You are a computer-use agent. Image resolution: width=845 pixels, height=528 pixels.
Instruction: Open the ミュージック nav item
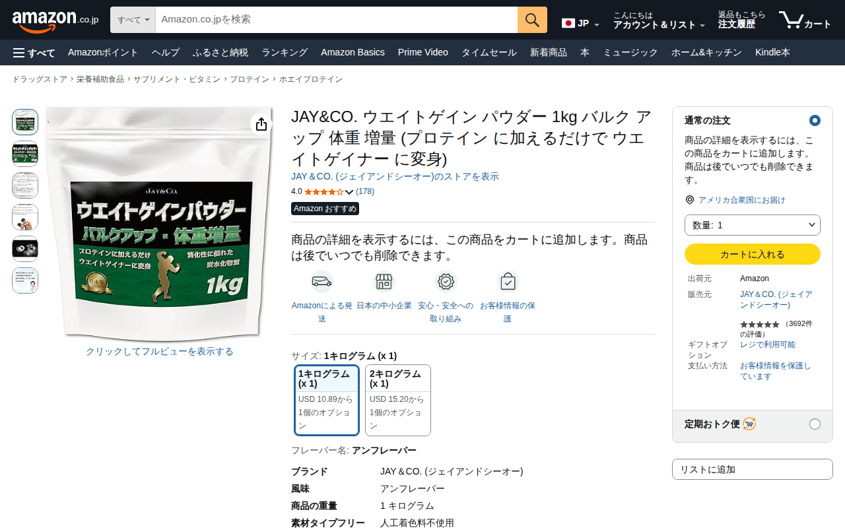pyautogui.click(x=630, y=52)
